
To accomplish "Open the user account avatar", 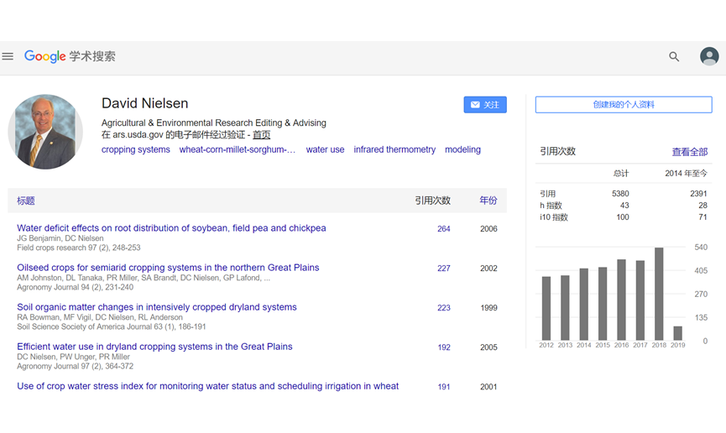I will tap(709, 56).
